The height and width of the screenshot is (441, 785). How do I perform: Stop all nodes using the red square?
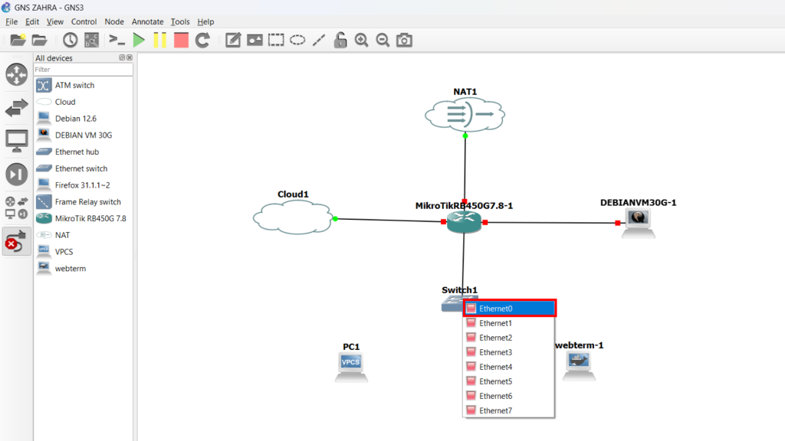pos(181,41)
